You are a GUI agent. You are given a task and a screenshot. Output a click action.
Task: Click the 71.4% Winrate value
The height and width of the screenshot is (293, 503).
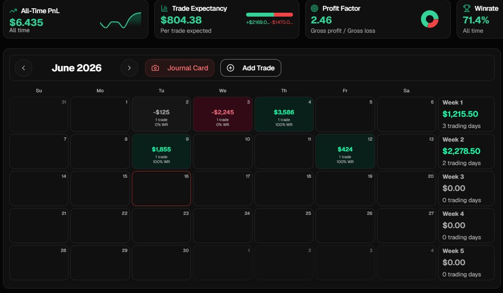click(476, 20)
